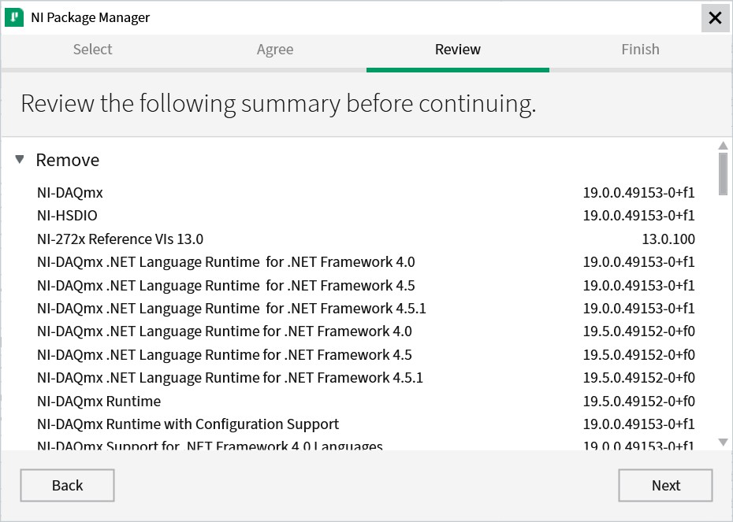733x522 pixels.
Task: Go to the Finish step tab
Action: click(x=641, y=50)
